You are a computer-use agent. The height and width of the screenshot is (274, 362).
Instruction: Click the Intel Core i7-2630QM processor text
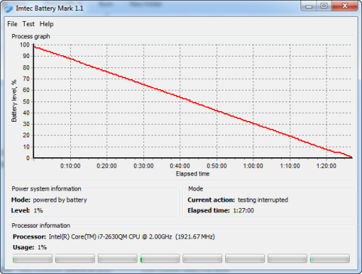tap(110, 237)
